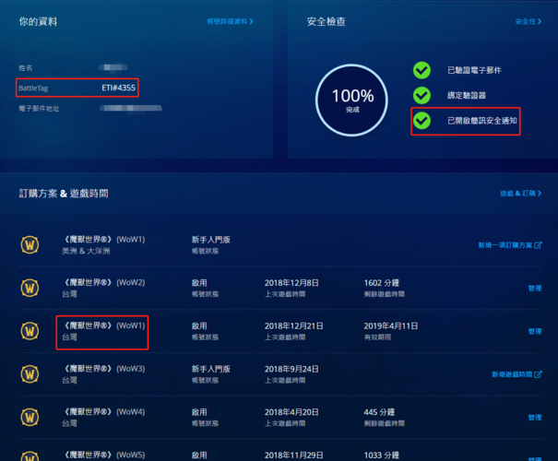Image resolution: width=558 pixels, height=461 pixels.
Task: Click the last-played date 2018年11月29日
Action: tap(294, 455)
